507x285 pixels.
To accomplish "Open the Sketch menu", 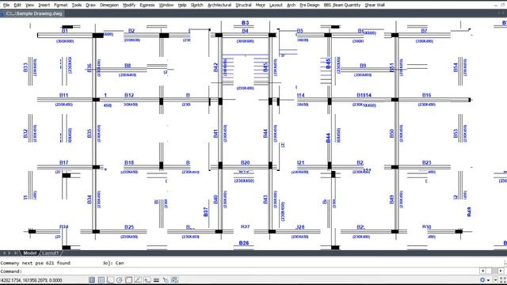I will pos(197,5).
